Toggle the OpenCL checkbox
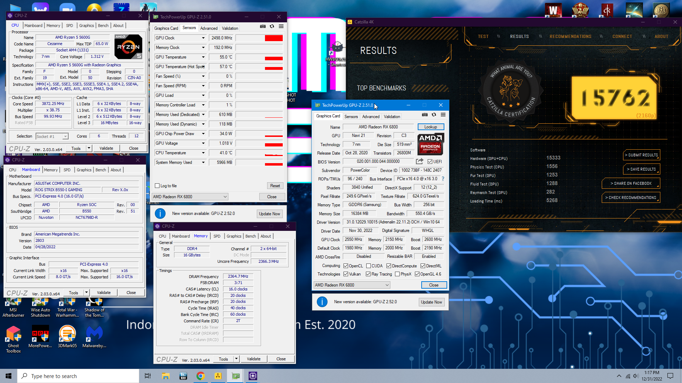Image resolution: width=682 pixels, height=383 pixels. (346, 266)
